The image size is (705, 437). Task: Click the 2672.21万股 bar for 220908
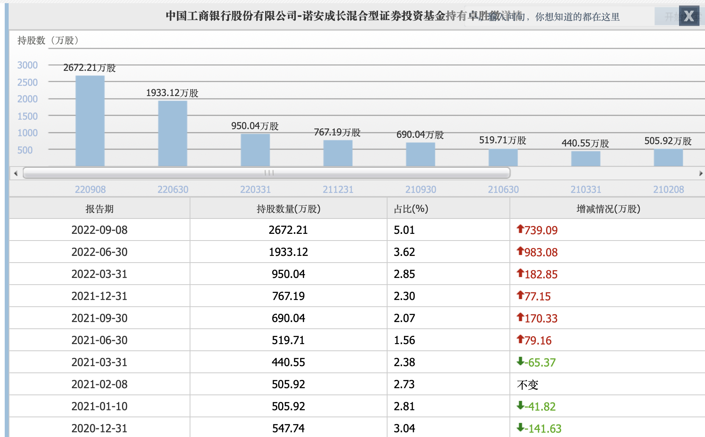[x=90, y=121]
